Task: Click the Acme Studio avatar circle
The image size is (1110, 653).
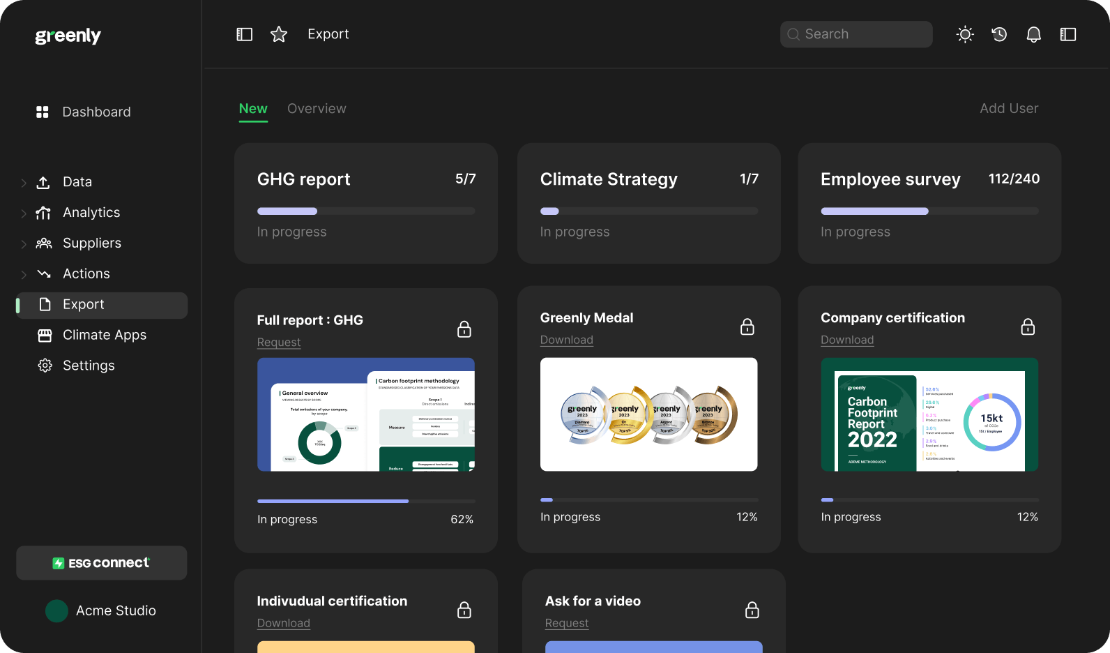Action: (56, 611)
